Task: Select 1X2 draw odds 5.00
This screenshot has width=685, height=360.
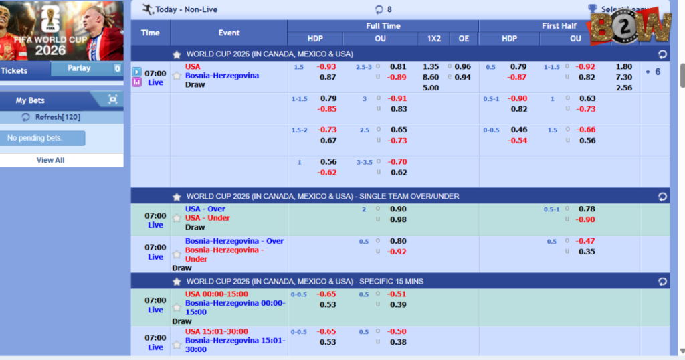Action: pos(431,88)
